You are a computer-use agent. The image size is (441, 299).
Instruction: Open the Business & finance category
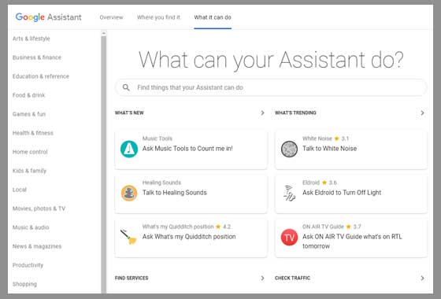[x=37, y=57]
